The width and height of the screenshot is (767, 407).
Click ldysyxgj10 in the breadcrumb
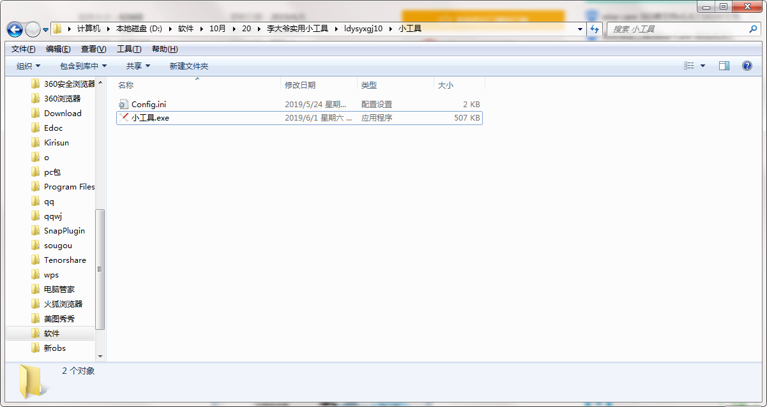(x=363, y=29)
